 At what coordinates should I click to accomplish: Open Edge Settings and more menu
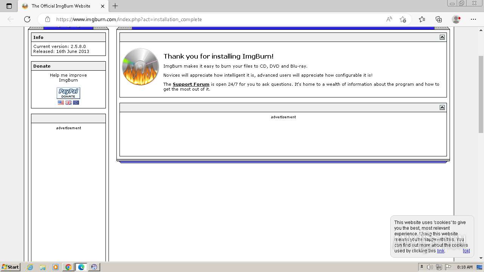[x=473, y=19]
